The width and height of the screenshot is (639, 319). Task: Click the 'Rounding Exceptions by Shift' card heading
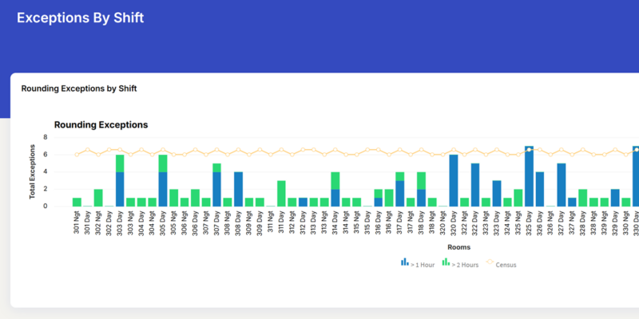point(78,89)
